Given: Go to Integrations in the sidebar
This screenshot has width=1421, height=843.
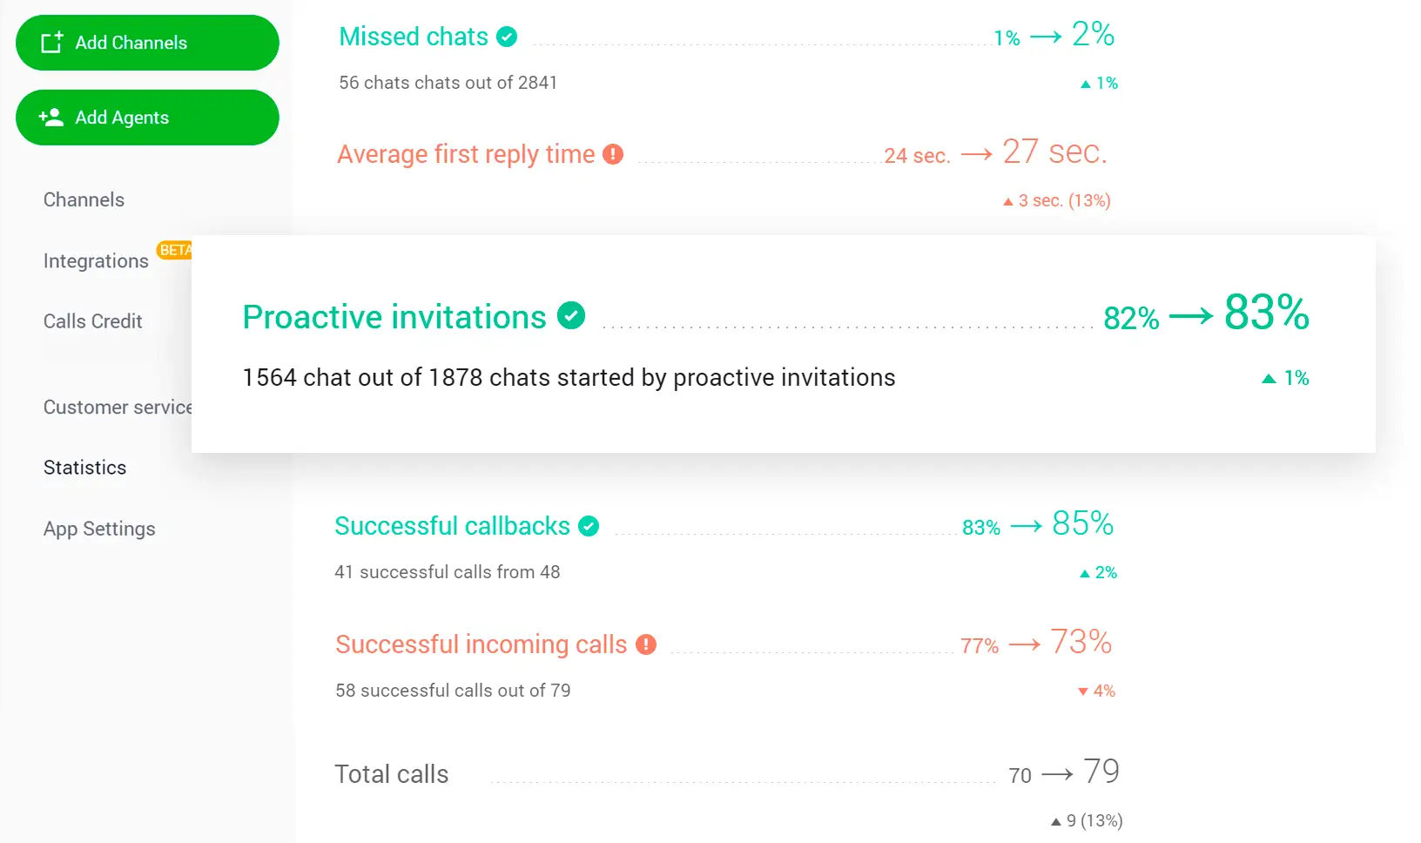Looking at the screenshot, I should click(96, 261).
